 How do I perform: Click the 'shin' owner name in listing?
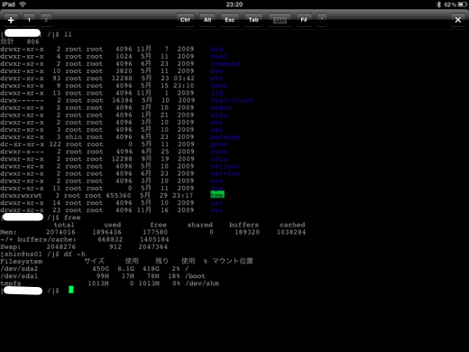tap(73, 137)
